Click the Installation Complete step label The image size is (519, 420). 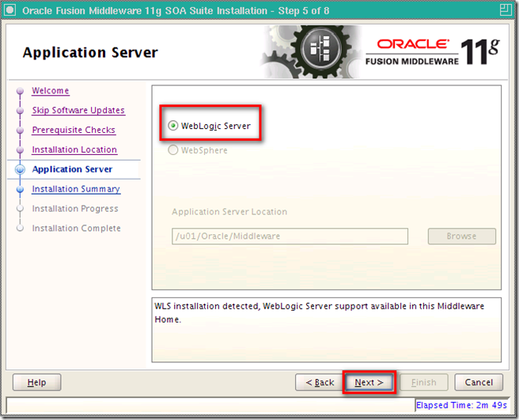click(x=77, y=228)
